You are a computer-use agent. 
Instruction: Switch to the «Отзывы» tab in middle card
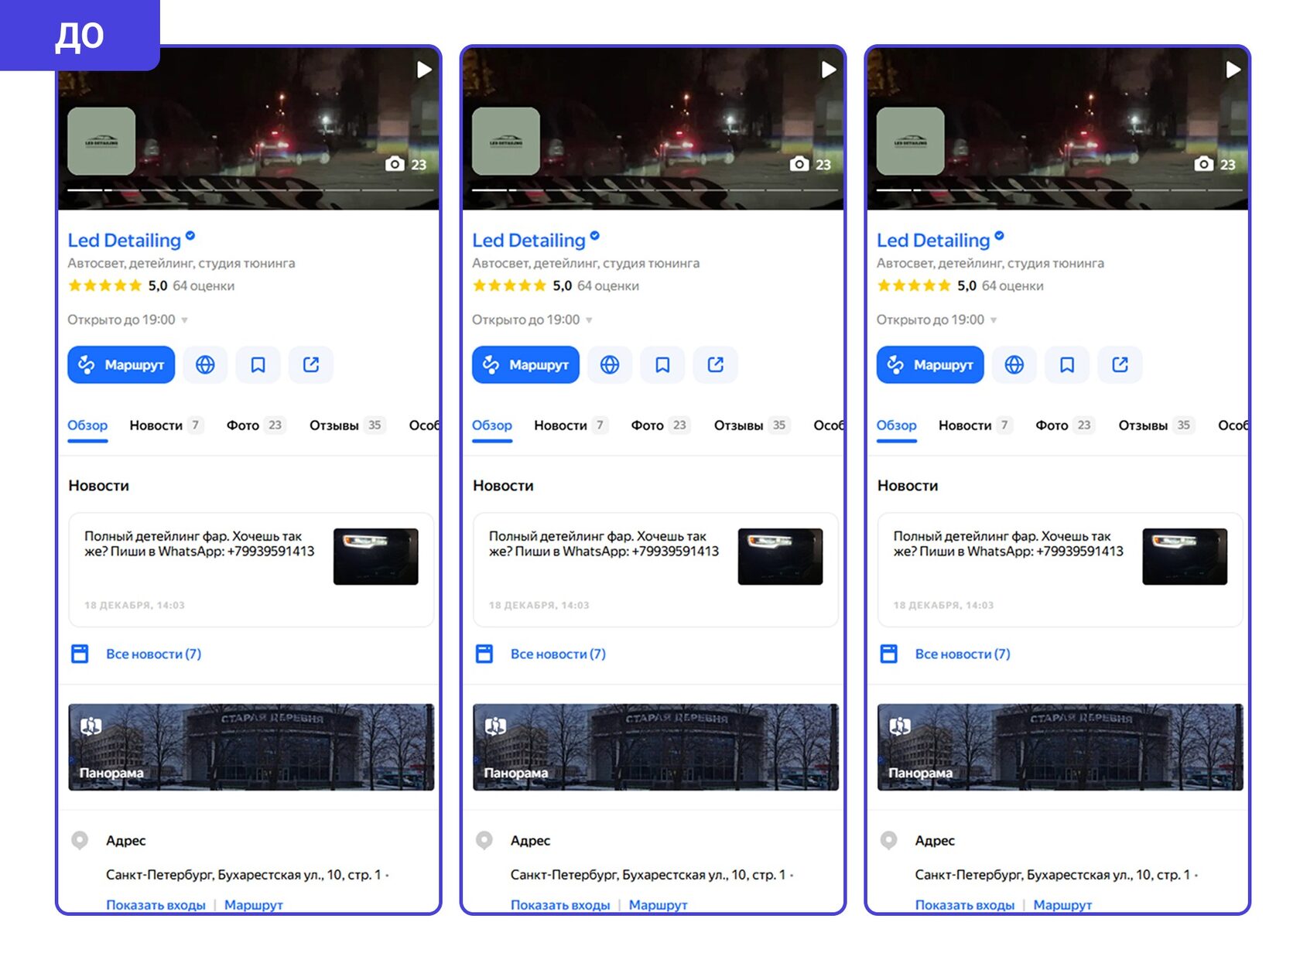tap(751, 425)
